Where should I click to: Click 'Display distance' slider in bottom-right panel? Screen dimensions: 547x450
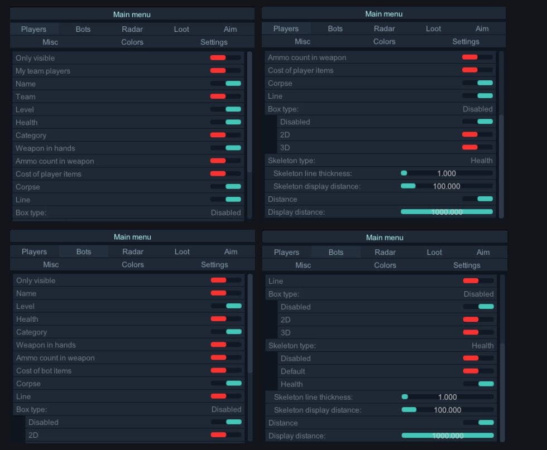pos(448,436)
